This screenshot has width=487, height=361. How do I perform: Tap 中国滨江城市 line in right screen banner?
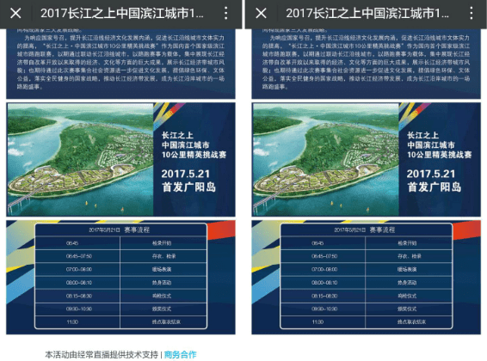click(431, 145)
